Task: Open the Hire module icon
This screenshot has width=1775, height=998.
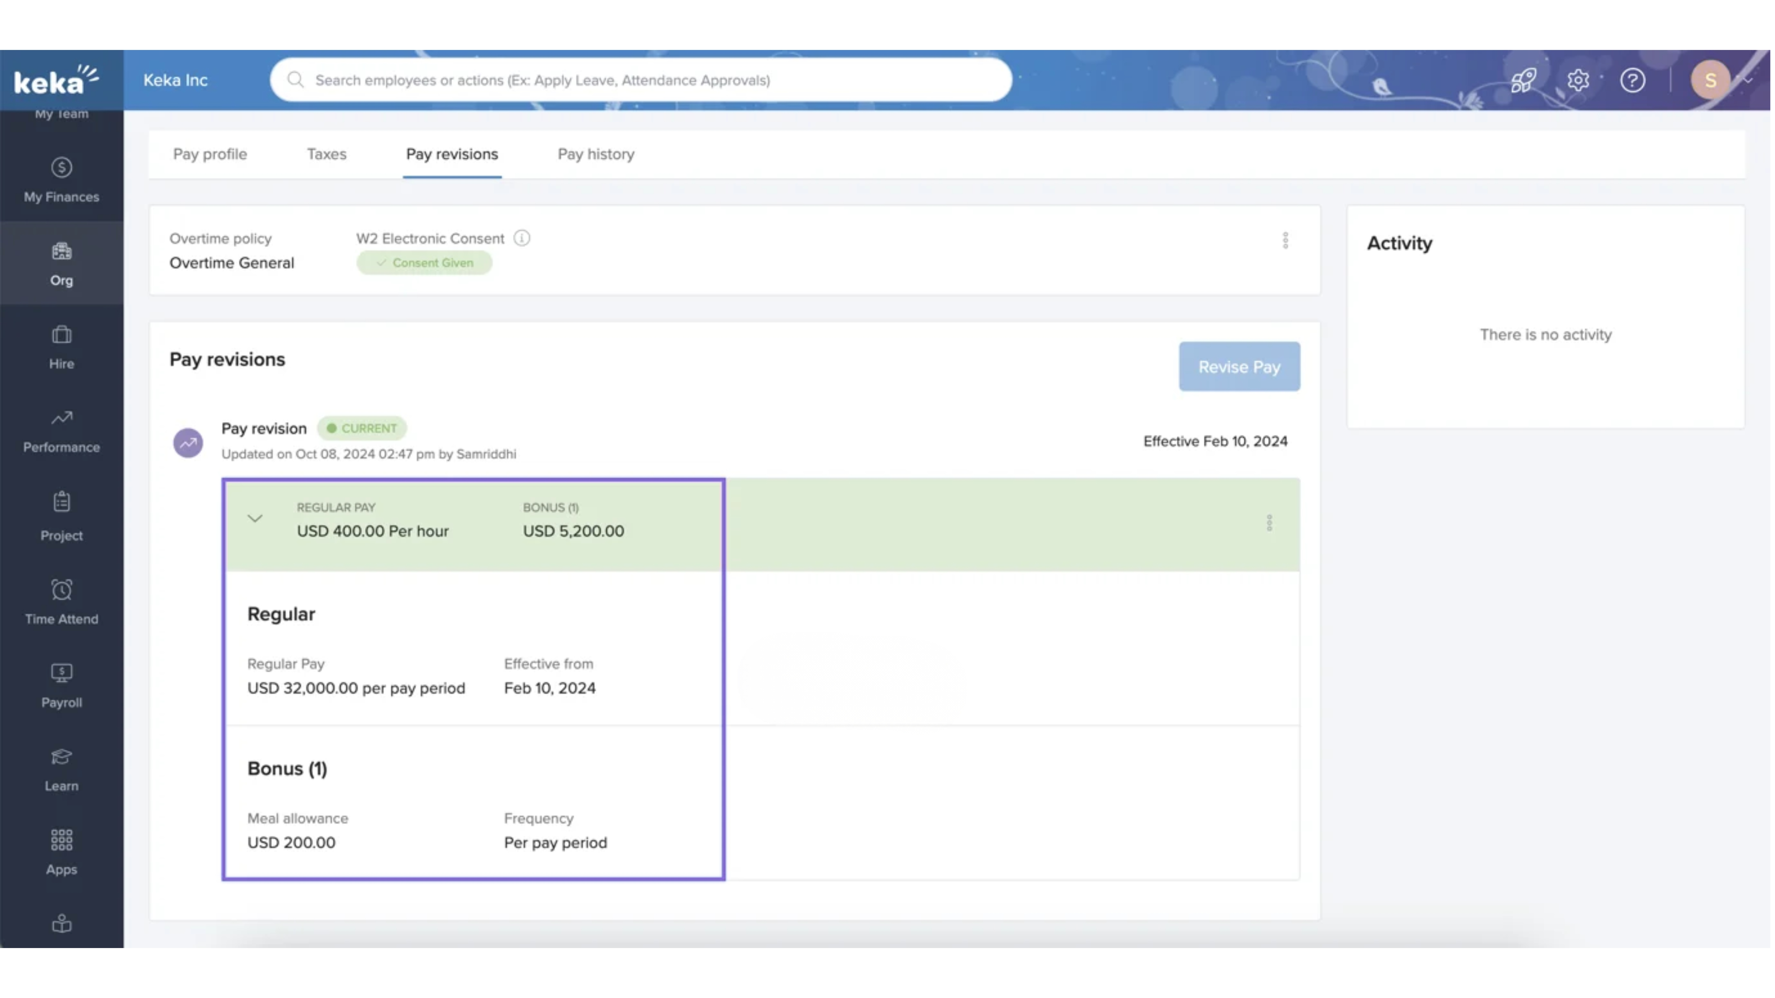Action: [x=61, y=335]
